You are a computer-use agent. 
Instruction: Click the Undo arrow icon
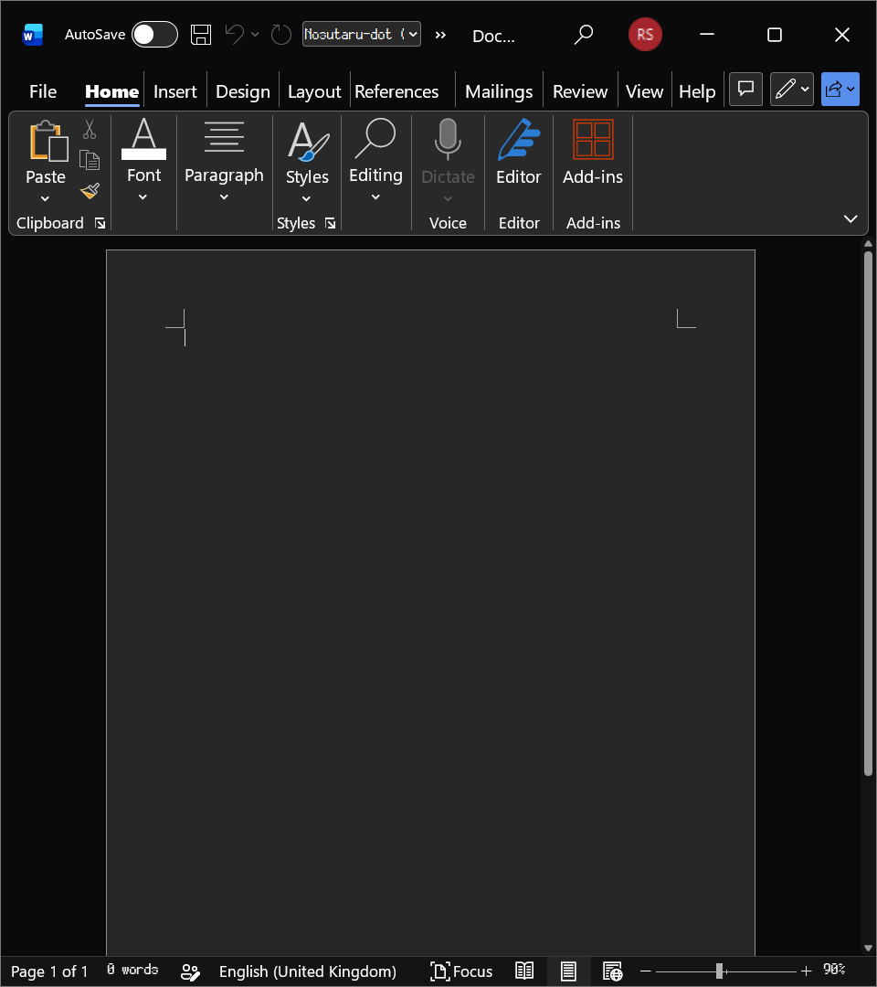235,34
